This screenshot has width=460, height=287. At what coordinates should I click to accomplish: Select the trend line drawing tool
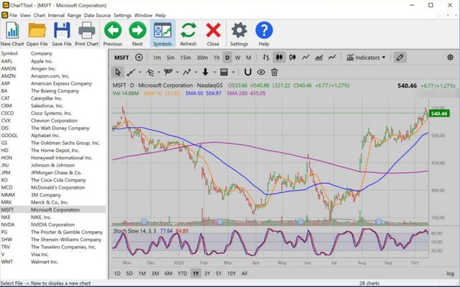click(x=131, y=72)
